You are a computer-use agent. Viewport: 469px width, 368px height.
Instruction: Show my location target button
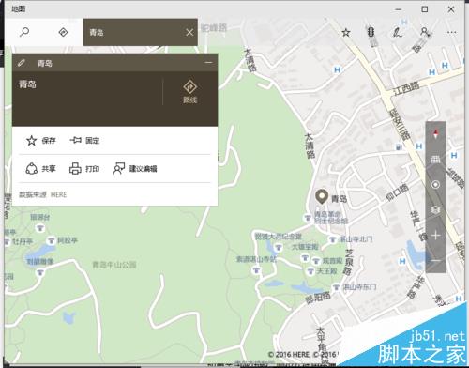click(x=435, y=185)
